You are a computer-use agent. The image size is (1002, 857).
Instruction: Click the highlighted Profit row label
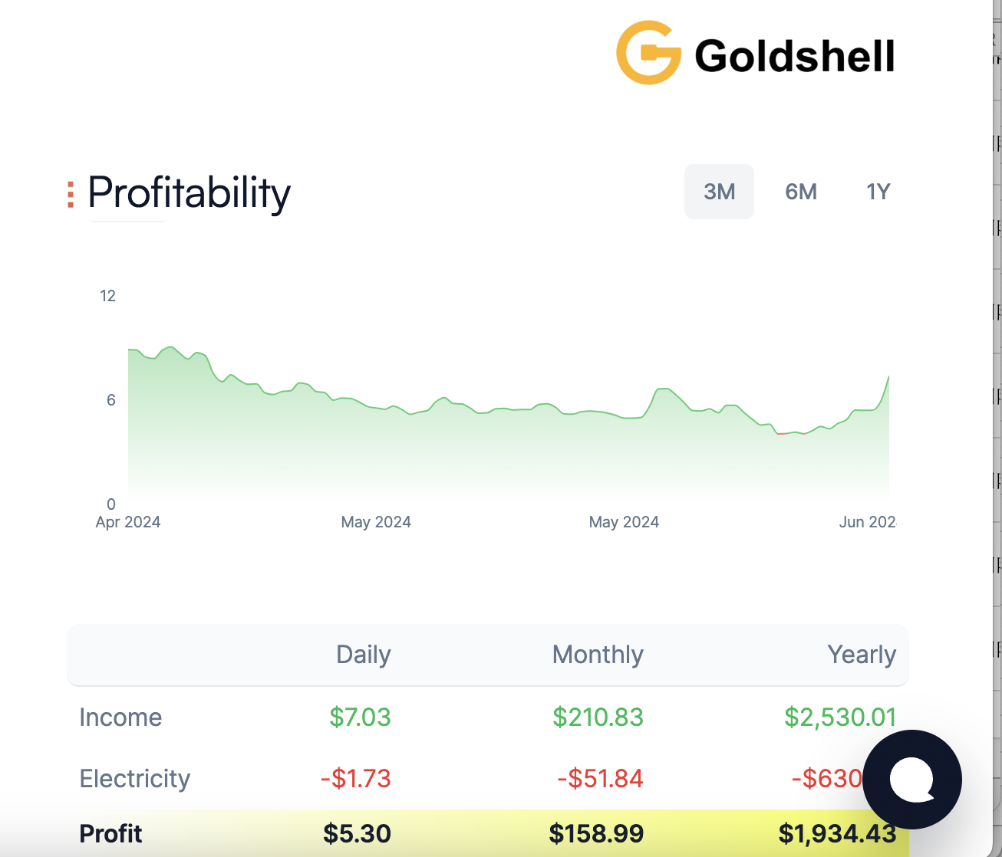[x=110, y=833]
